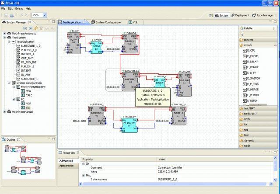Open the Deployment perspective
Viewport: 280px width, 194px height.
click(x=240, y=15)
